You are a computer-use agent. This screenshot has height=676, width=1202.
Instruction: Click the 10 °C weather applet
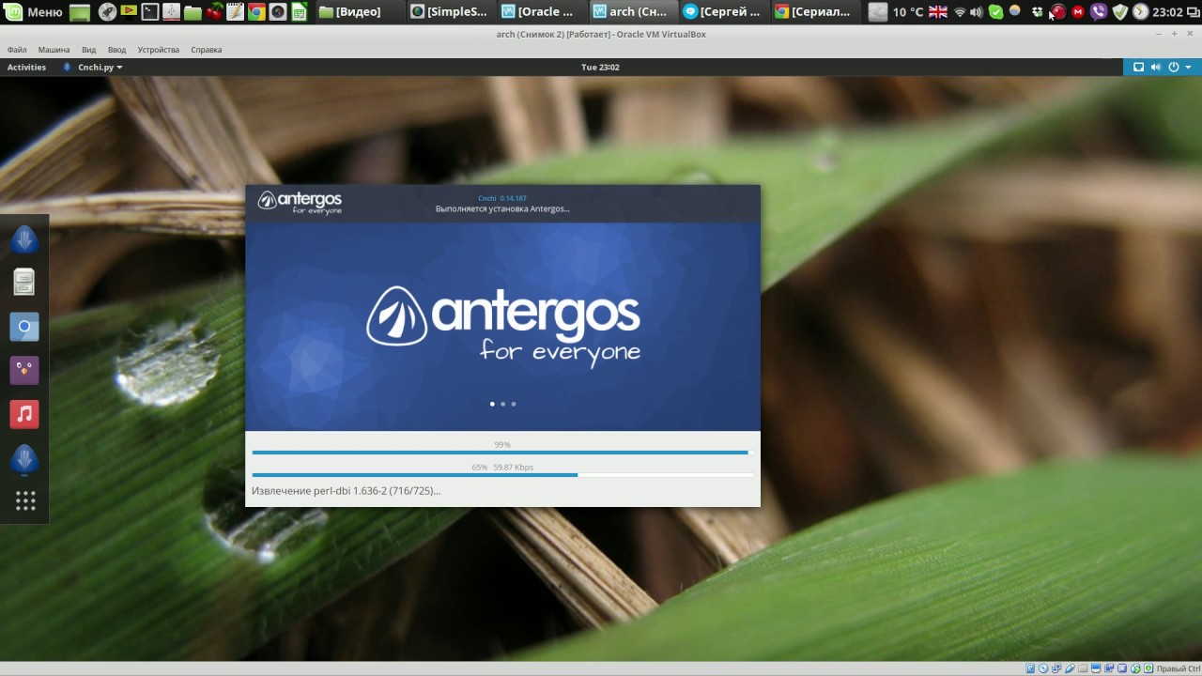pyautogui.click(x=896, y=12)
